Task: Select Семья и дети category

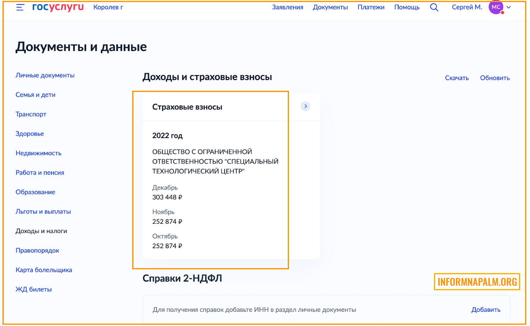Action: 35,95
